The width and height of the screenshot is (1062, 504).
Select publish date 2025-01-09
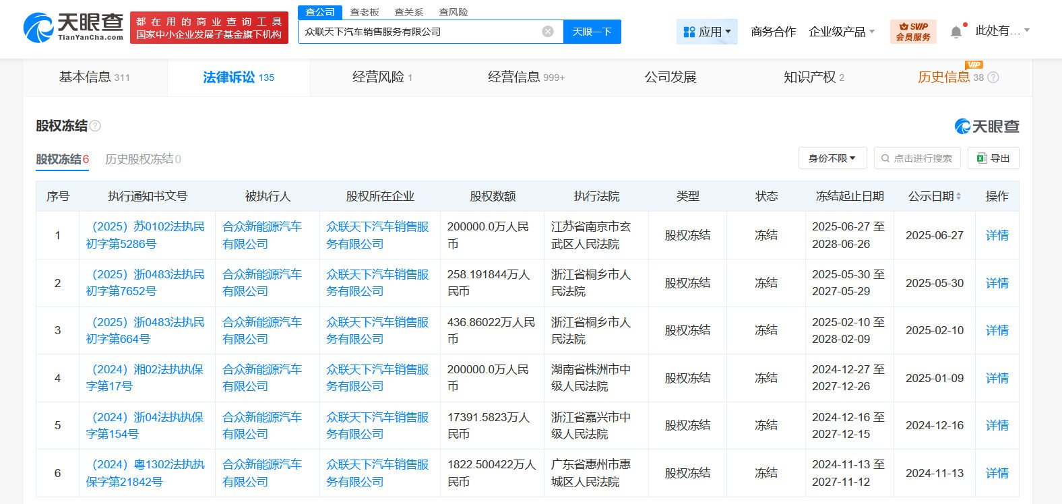[935, 378]
